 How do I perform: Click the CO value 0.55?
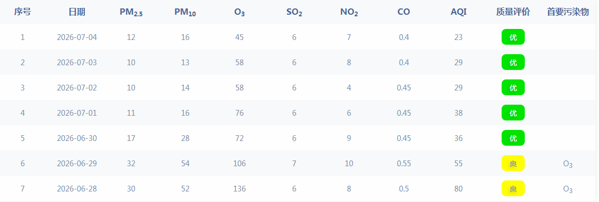point(404,164)
